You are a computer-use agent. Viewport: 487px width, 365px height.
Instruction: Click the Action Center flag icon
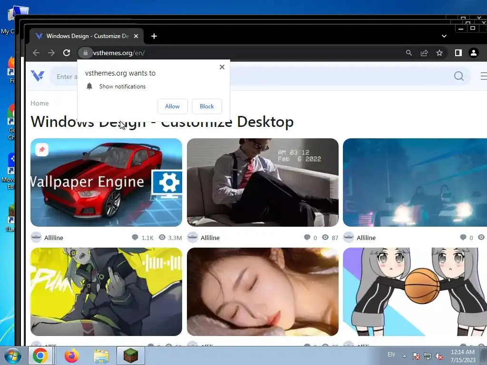(416, 356)
